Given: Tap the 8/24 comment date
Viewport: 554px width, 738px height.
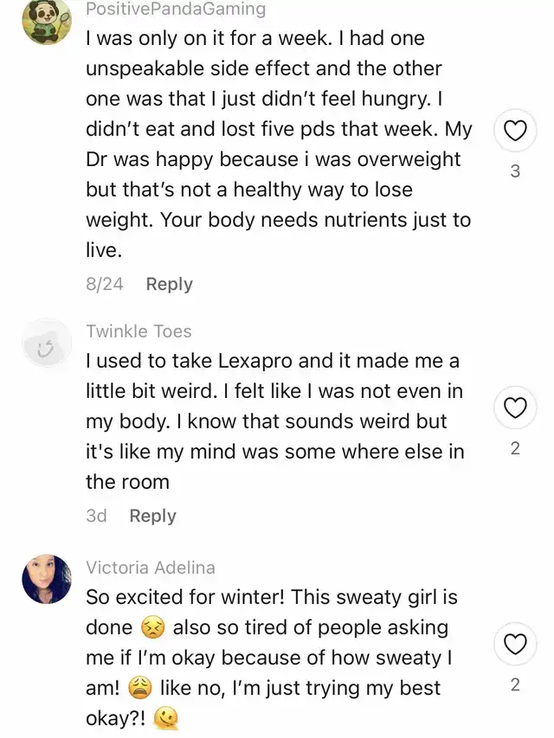Looking at the screenshot, I should 105,284.
